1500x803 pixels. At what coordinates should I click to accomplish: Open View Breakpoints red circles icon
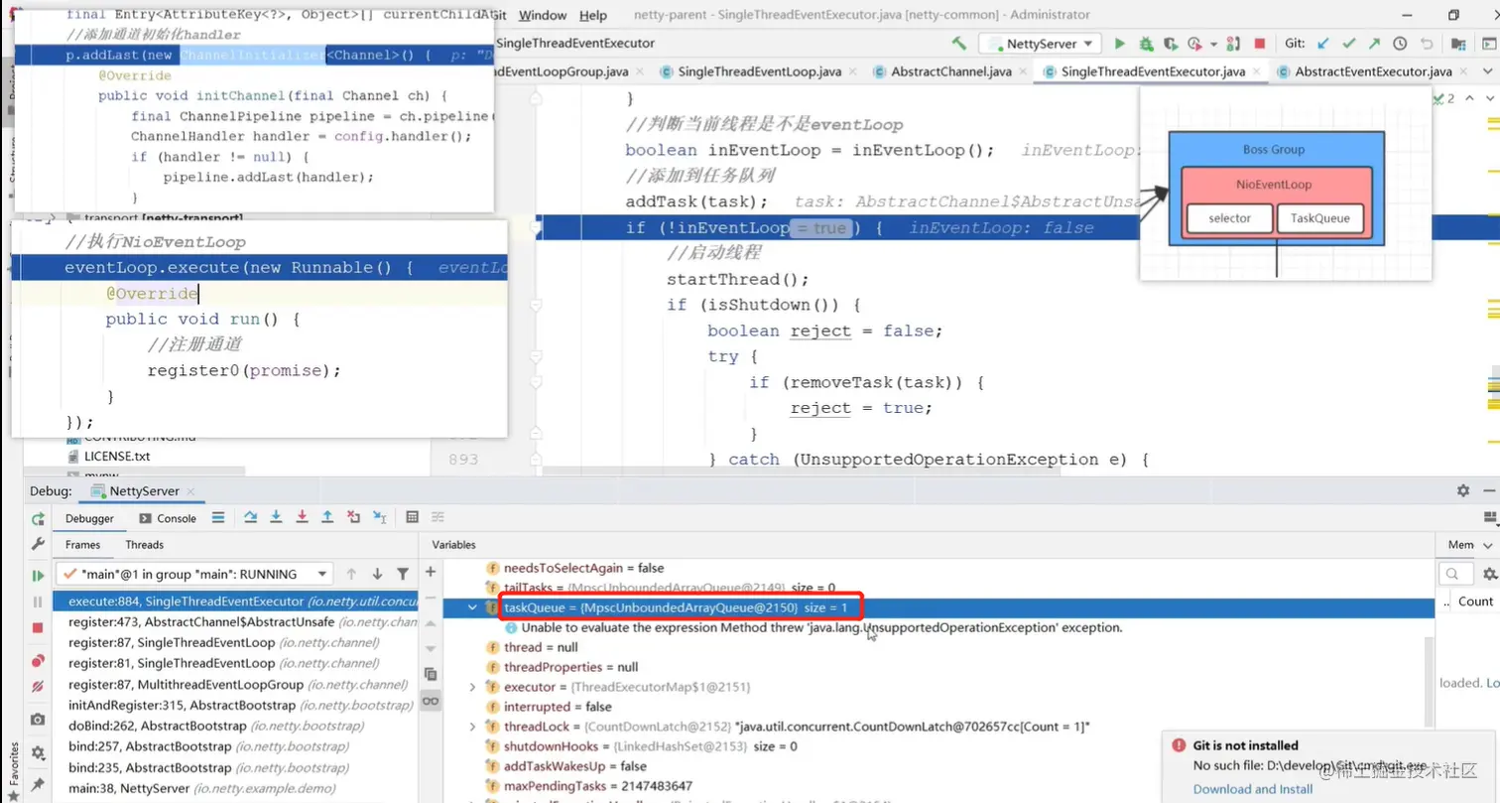pos(38,660)
